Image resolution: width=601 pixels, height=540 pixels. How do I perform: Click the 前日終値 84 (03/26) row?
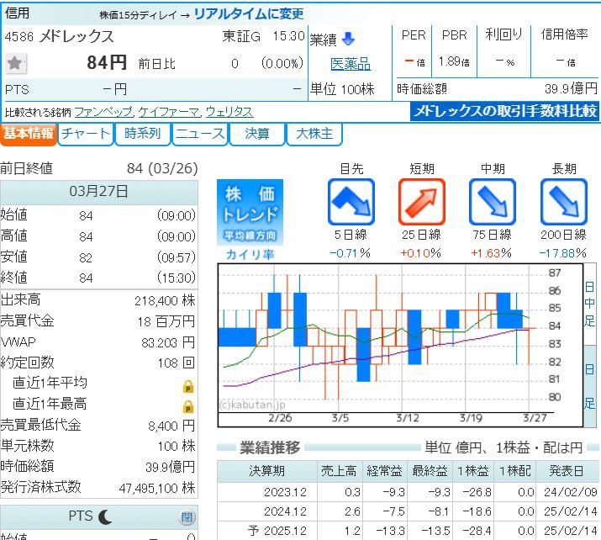click(x=99, y=168)
